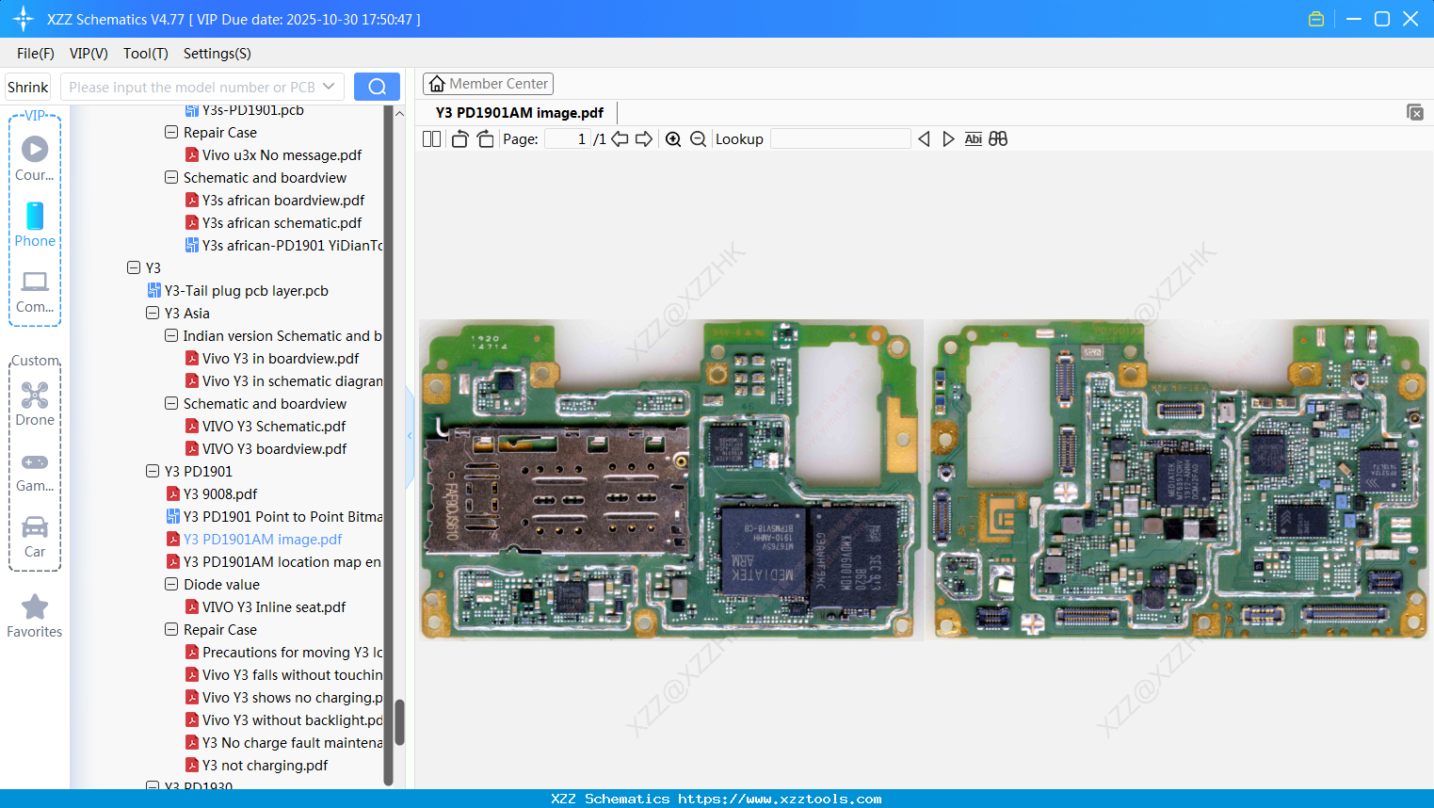
Task: Type in the Lookup search field
Action: [841, 138]
